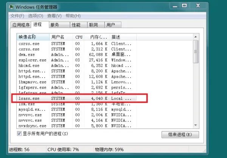Toggle 显示所有用户的进程 checkbox

click(19, 133)
